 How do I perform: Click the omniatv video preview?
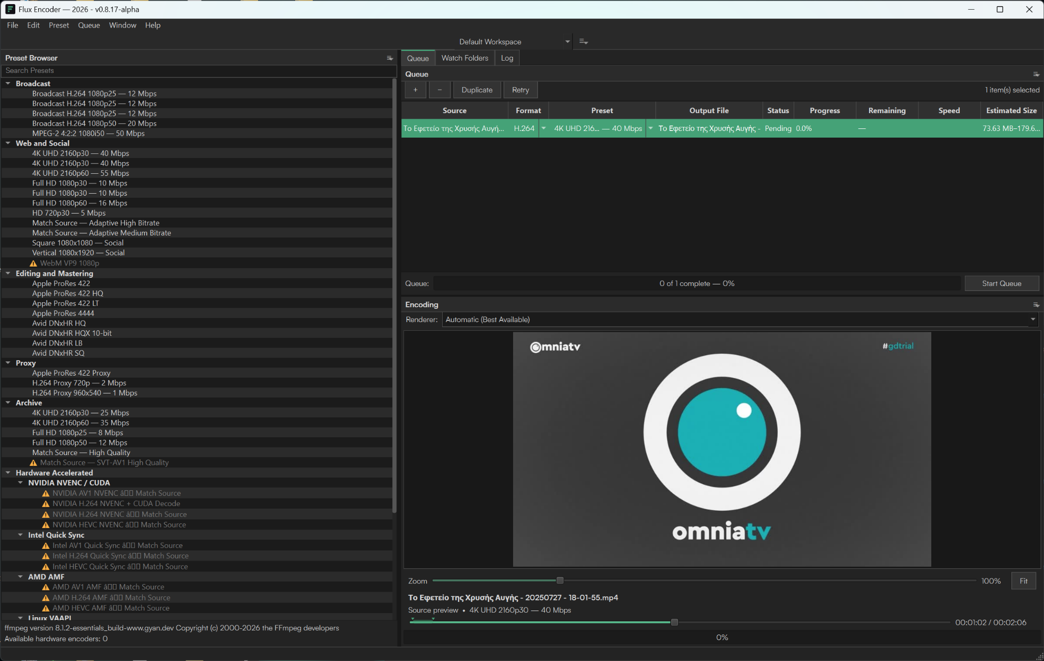tap(722, 449)
